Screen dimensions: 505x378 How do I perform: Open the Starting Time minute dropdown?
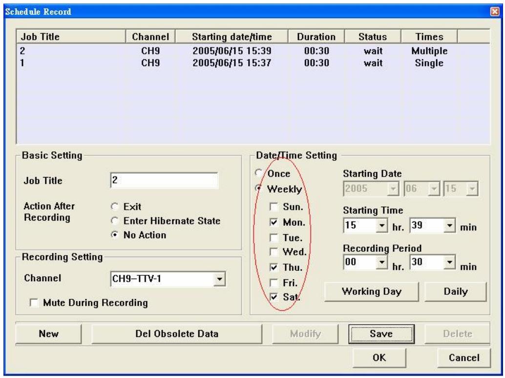[449, 225]
